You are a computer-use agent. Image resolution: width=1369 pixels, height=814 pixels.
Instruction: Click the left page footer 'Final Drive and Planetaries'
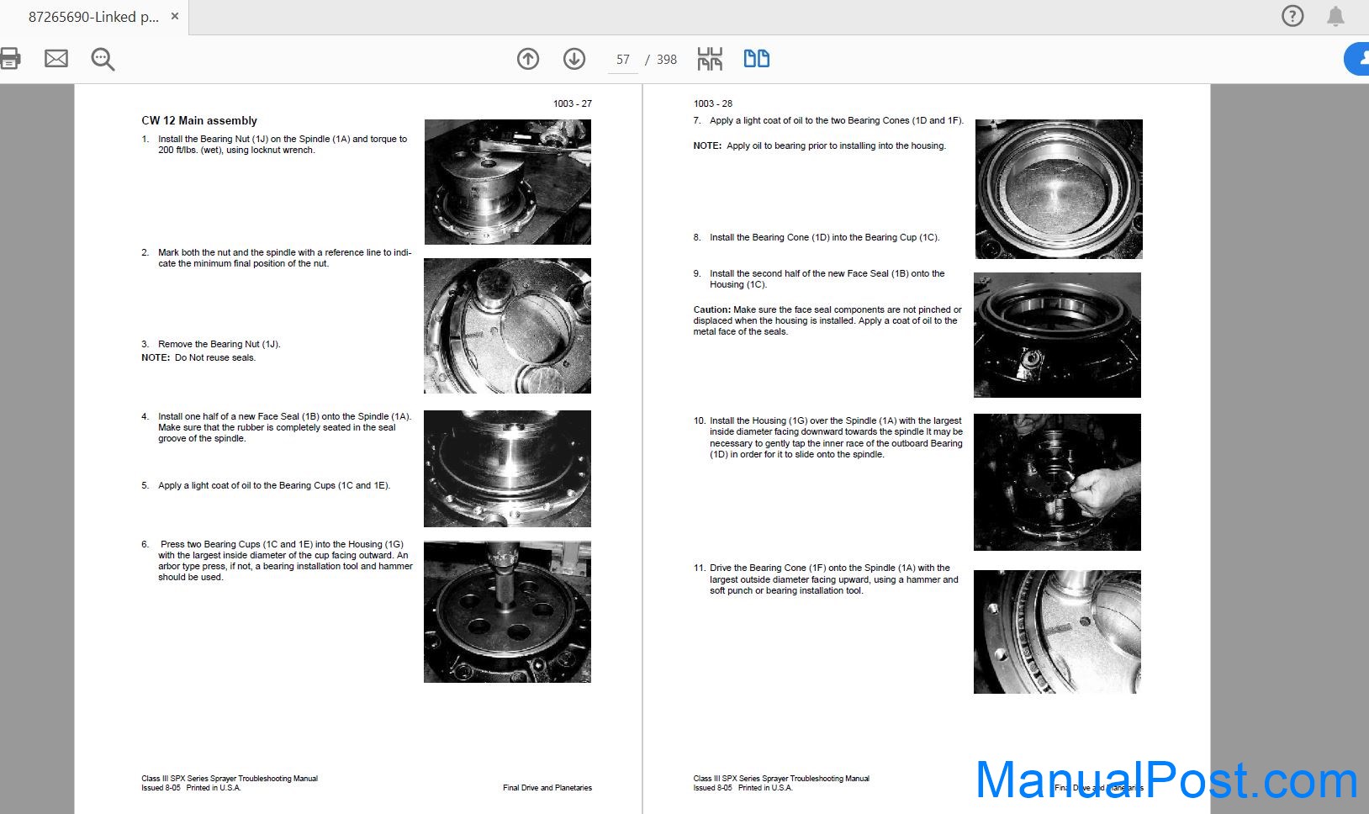click(x=547, y=788)
